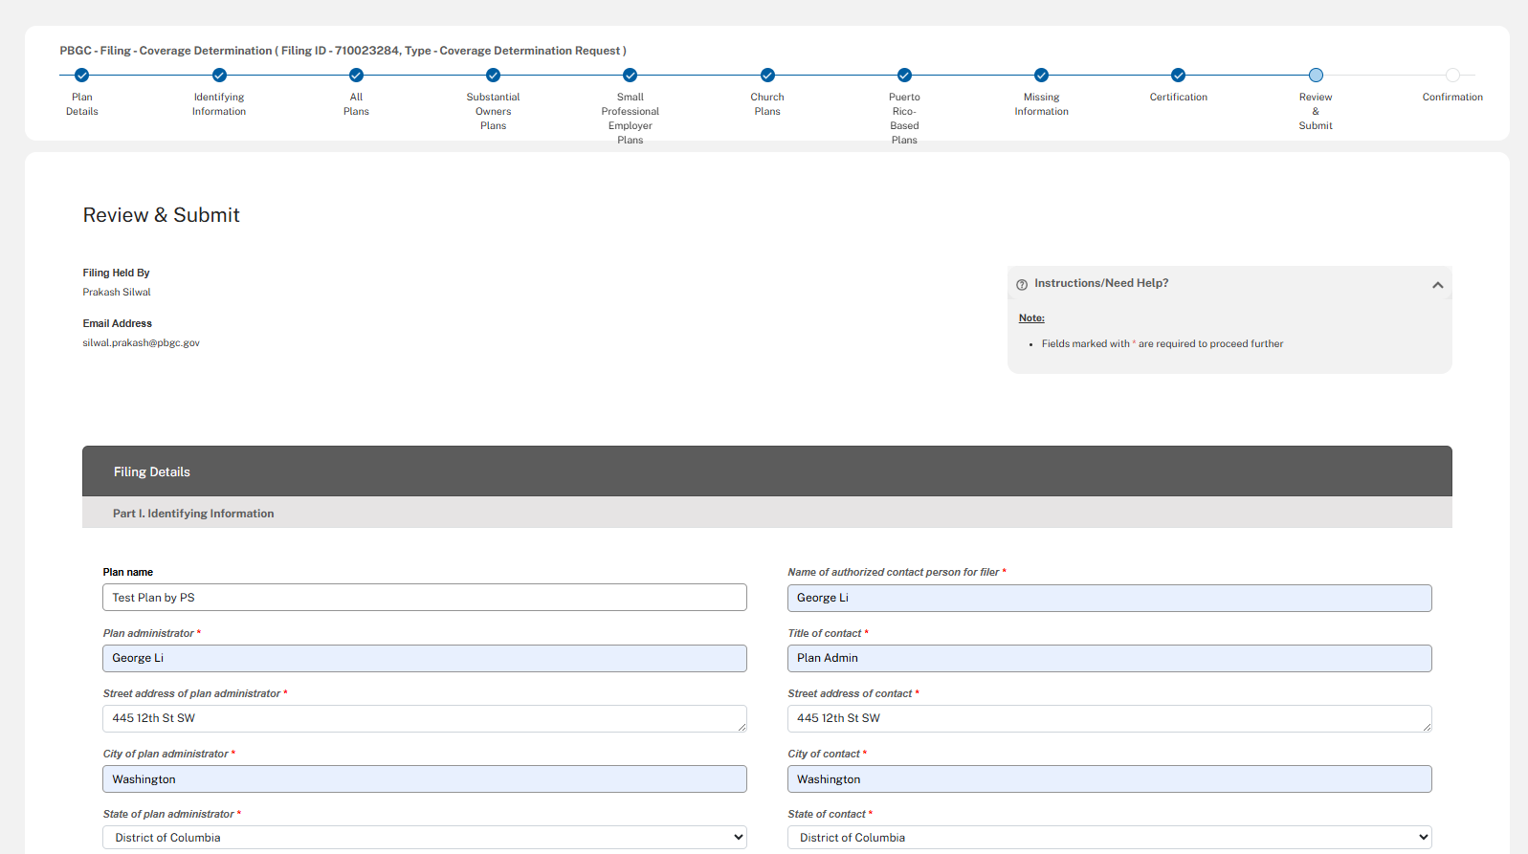Viewport: 1528px width, 854px height.
Task: Go to Church Plans step checkmark
Action: 767,76
